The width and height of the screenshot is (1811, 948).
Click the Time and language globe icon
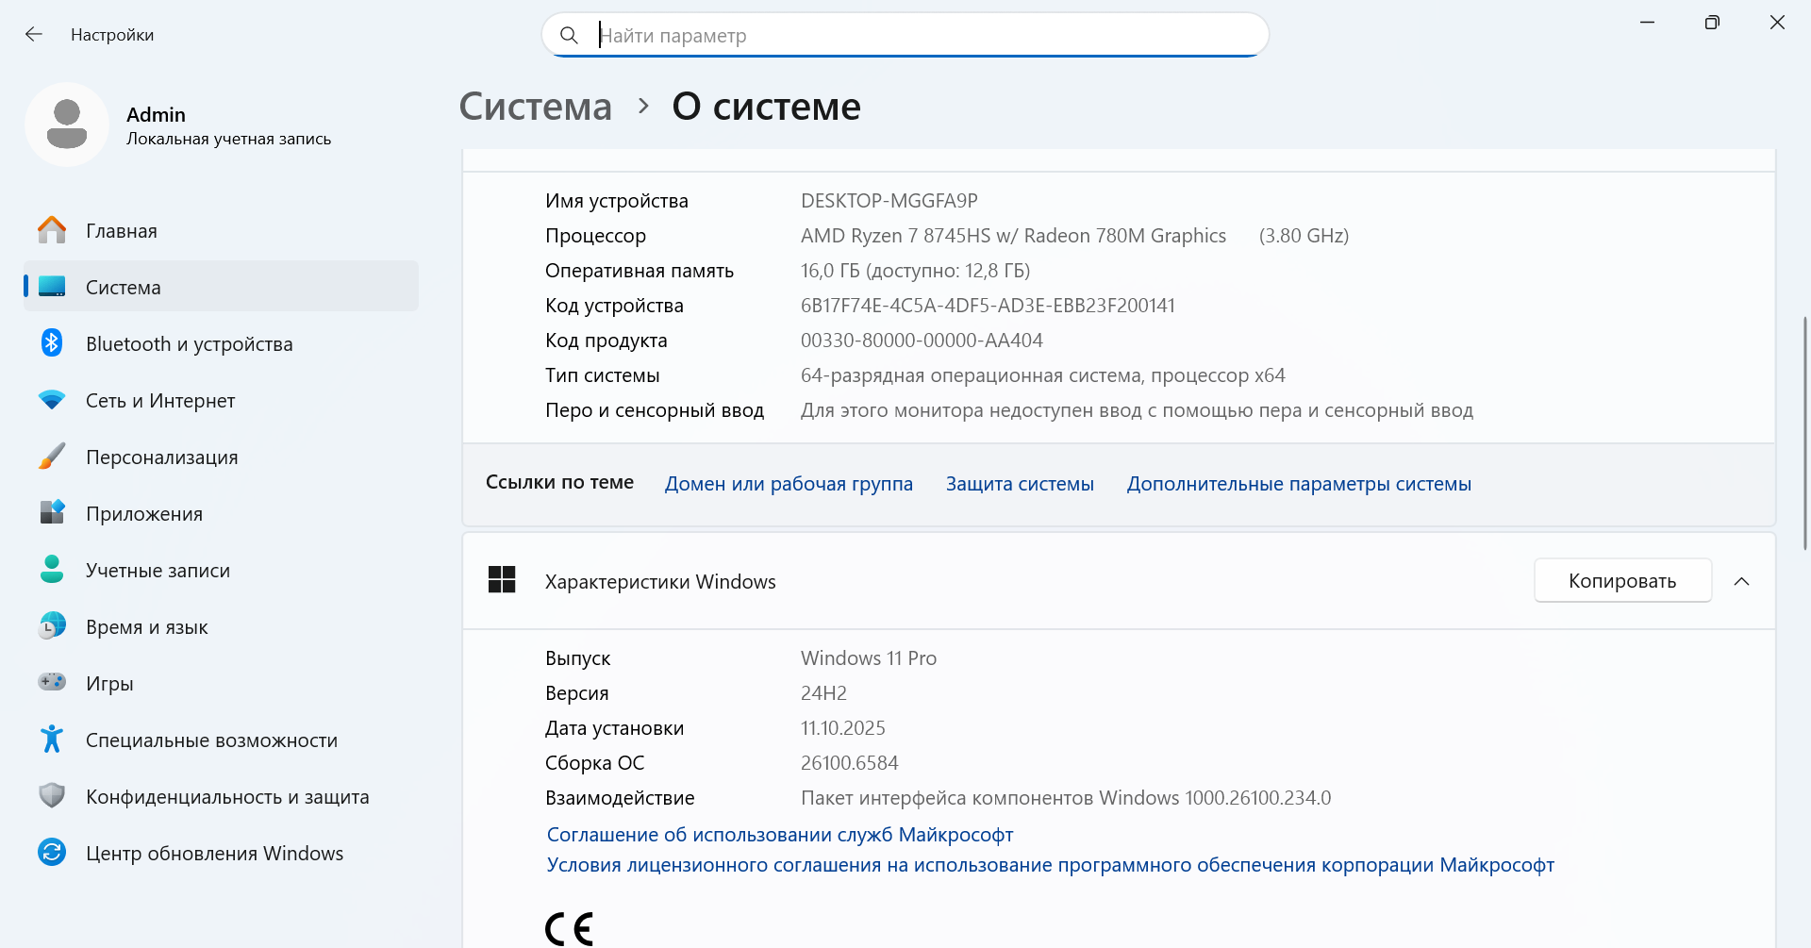(52, 626)
